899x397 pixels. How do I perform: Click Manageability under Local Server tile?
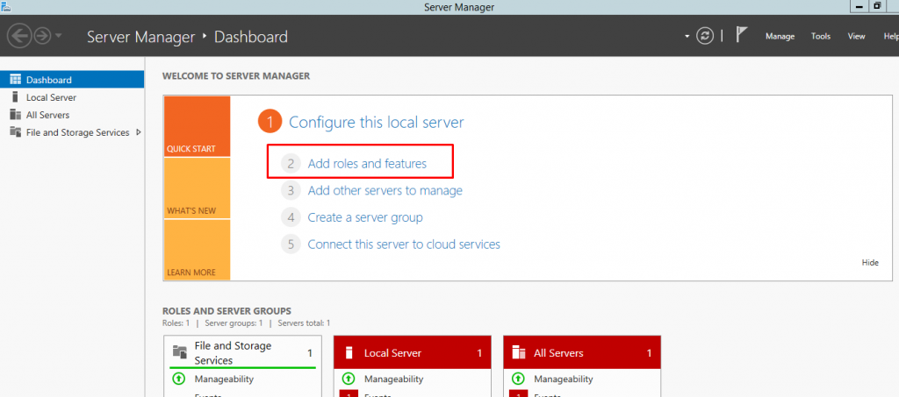tap(393, 379)
